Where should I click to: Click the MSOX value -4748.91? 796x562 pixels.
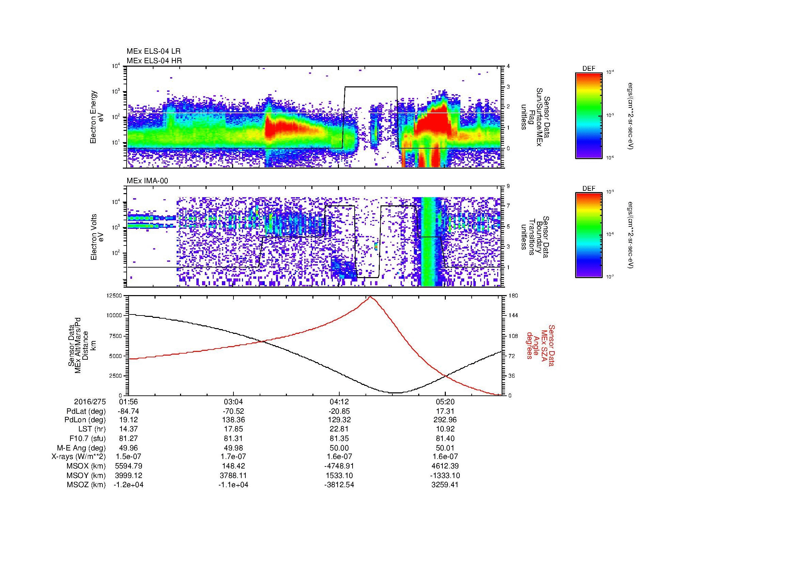click(339, 466)
